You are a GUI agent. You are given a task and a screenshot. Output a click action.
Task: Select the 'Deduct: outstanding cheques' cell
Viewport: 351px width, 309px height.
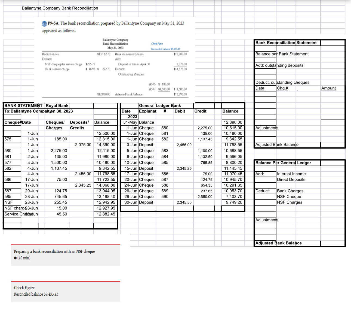[x=282, y=82]
